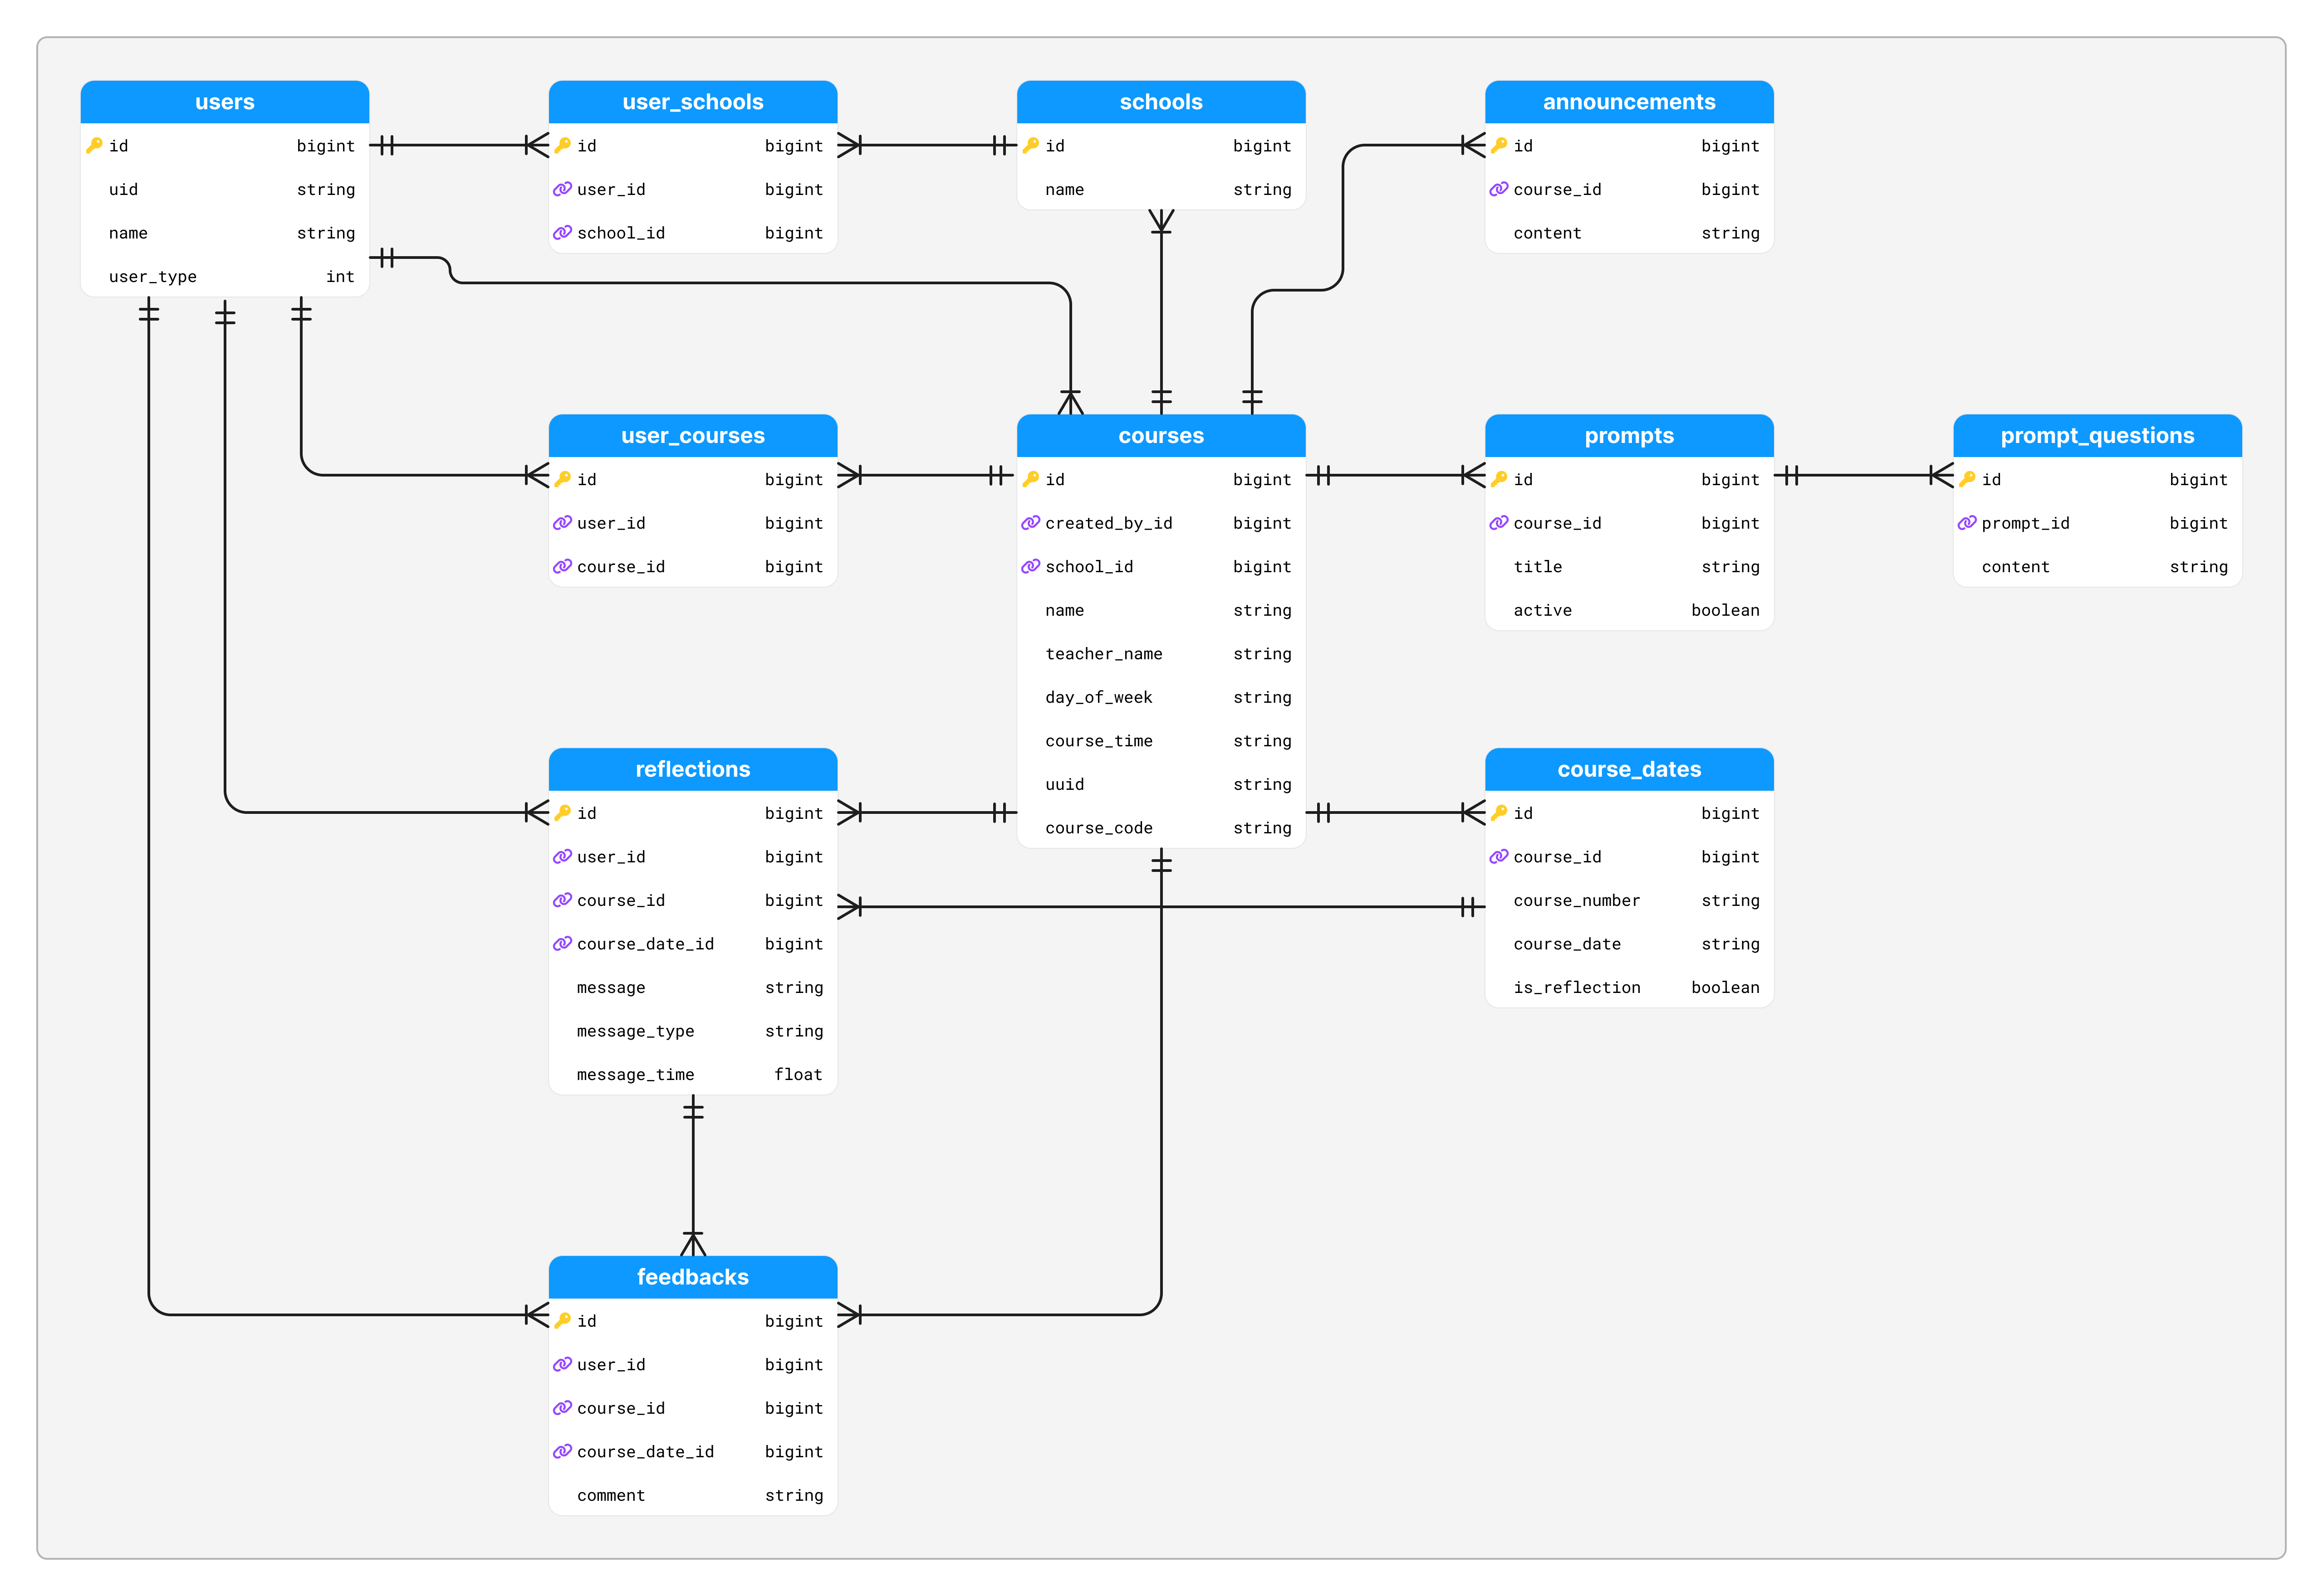Click the key icon in the schools table
Image resolution: width=2323 pixels, height=1596 pixels.
1030,146
